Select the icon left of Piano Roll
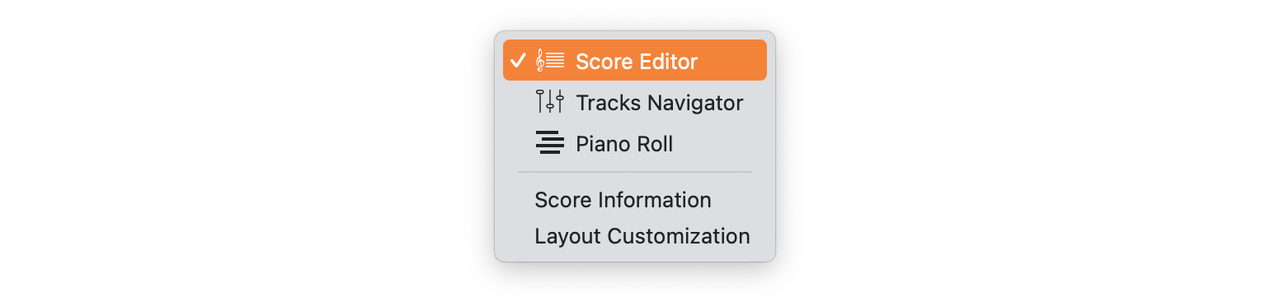The width and height of the screenshot is (1270, 306). (550, 143)
